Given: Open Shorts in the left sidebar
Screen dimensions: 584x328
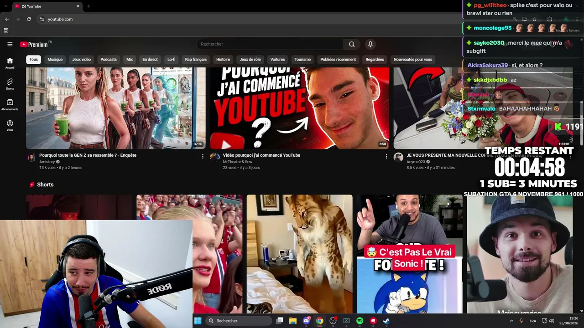Looking at the screenshot, I should pyautogui.click(x=10, y=84).
